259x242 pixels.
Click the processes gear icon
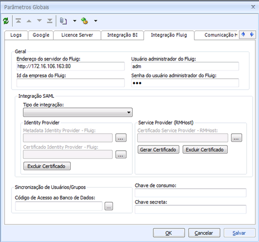pos(84,21)
